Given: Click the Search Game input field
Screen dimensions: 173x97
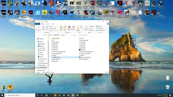Looking at the screenshot, I should pyautogui.click(x=92, y=35).
